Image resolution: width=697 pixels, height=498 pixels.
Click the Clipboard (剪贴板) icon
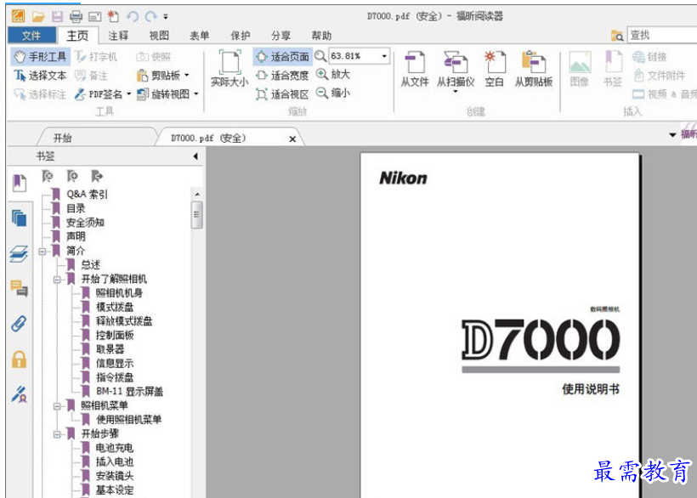point(142,76)
